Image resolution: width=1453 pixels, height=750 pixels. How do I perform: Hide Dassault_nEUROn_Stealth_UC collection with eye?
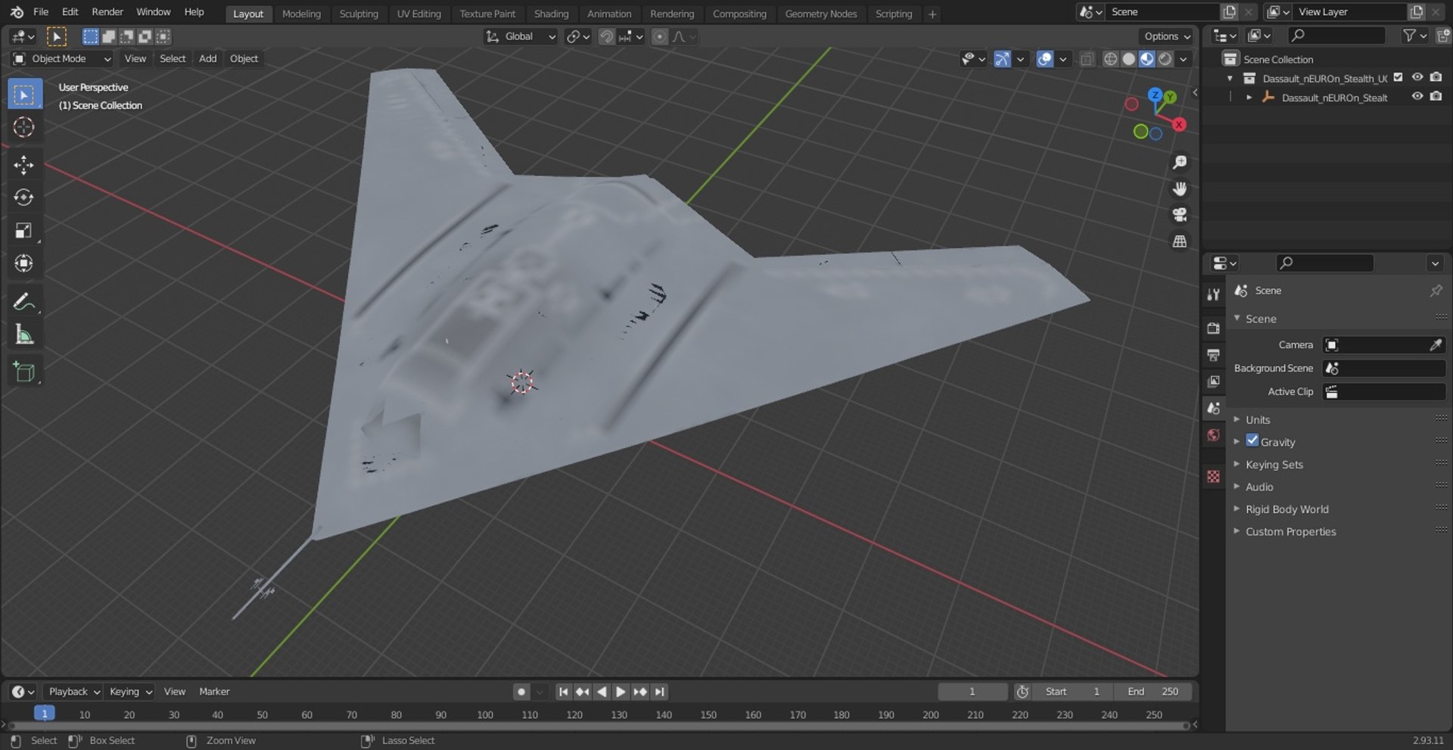(1417, 77)
